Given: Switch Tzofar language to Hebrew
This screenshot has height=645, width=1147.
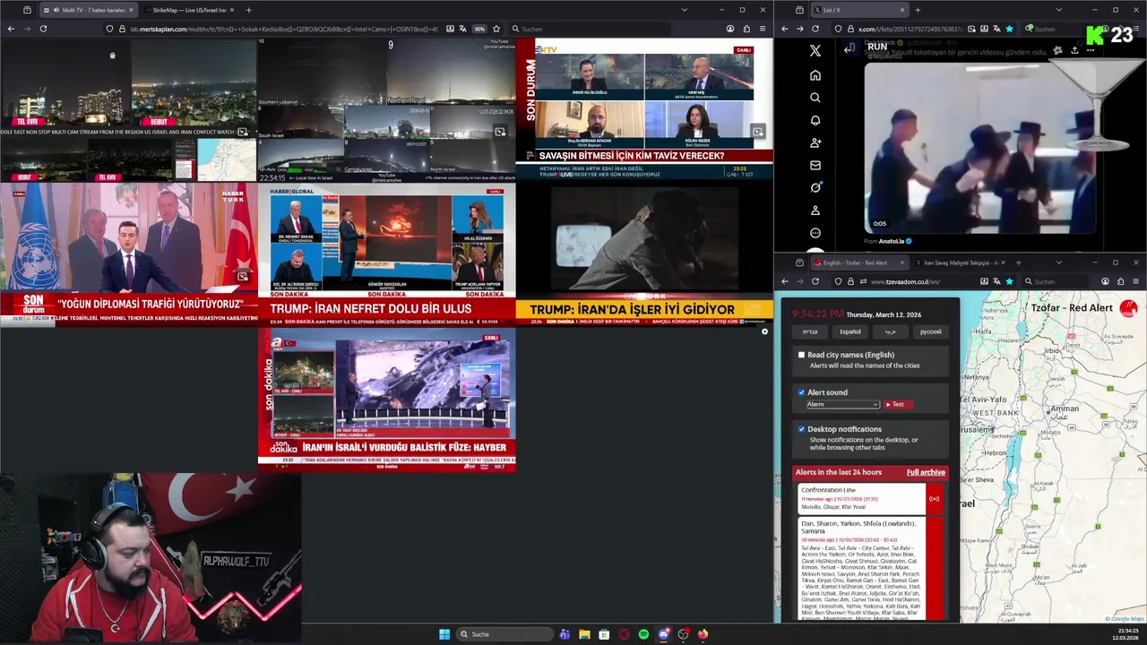Looking at the screenshot, I should coord(810,331).
